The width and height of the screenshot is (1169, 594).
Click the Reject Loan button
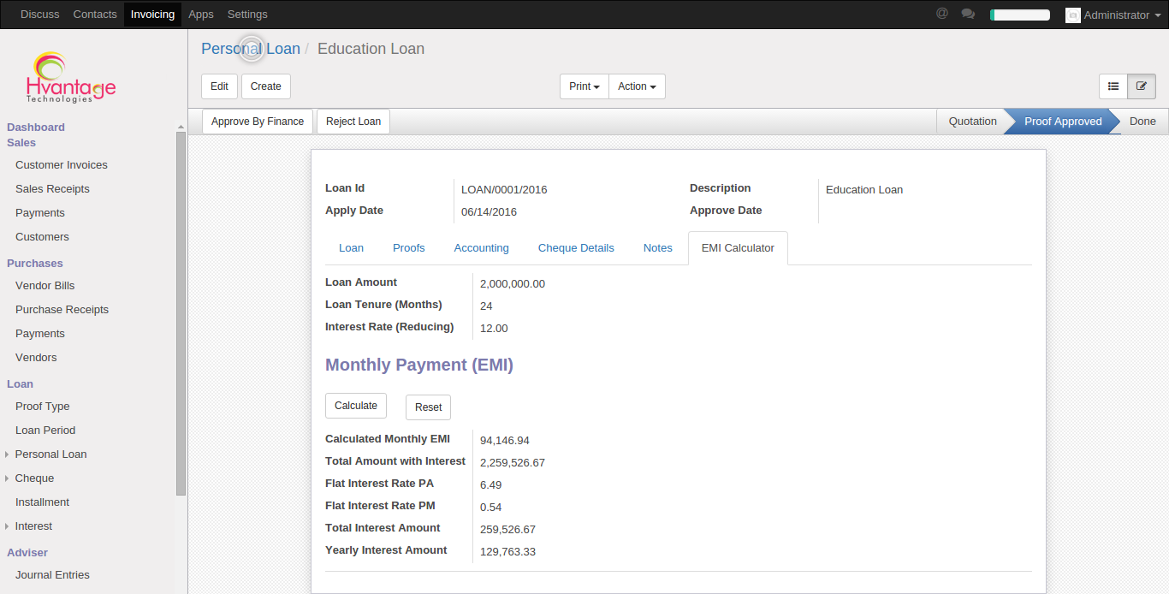point(353,122)
